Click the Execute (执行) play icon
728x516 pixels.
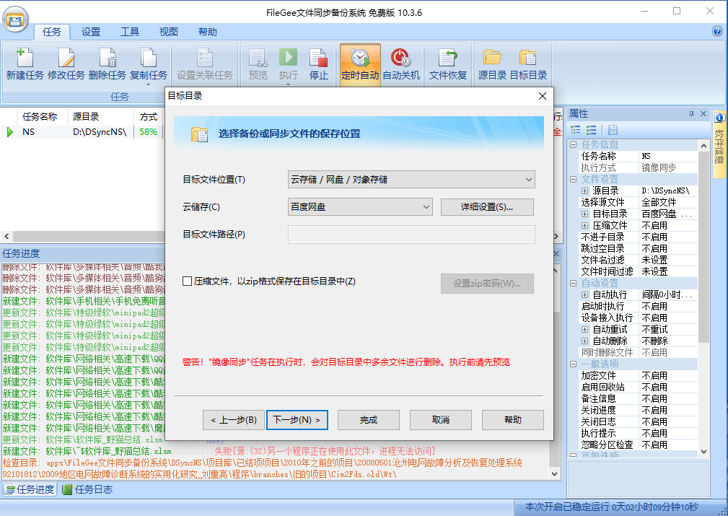289,58
